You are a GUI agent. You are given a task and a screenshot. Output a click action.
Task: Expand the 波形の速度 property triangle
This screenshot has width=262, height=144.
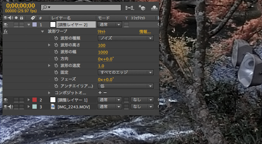pos(49,66)
